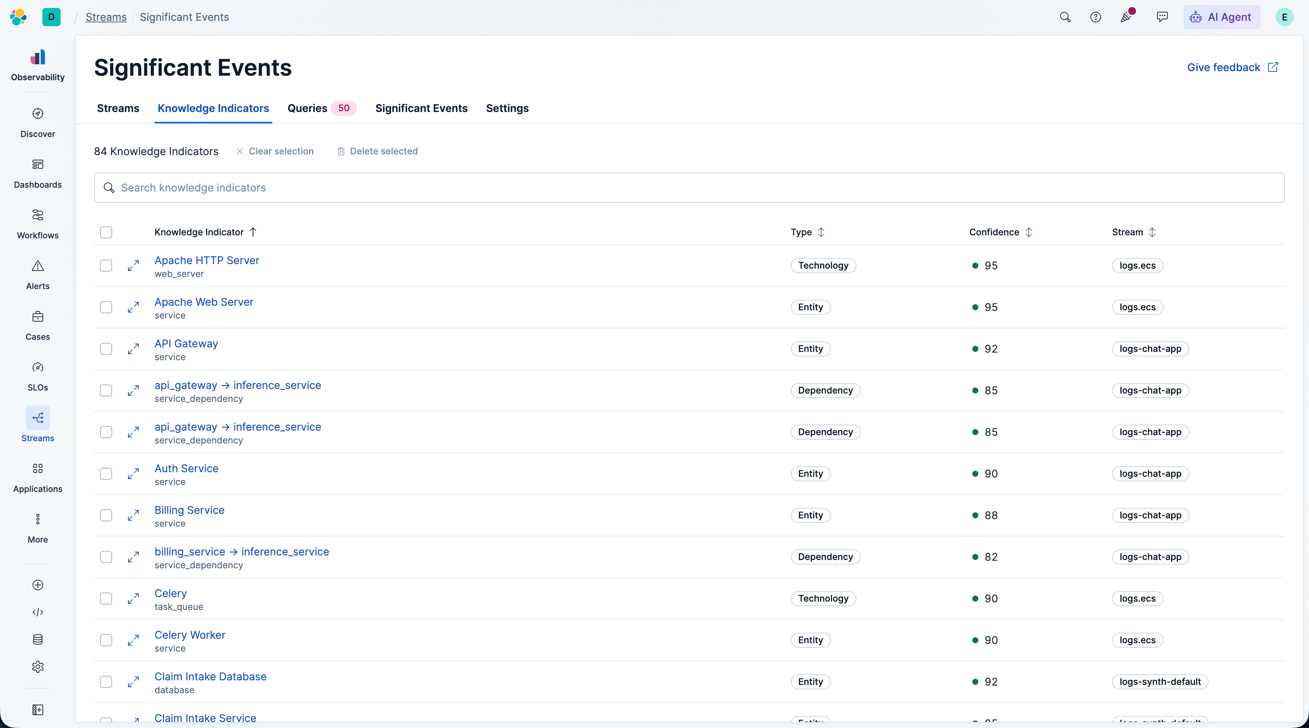Toggle the select-all header checkbox
The width and height of the screenshot is (1309, 728).
(x=106, y=232)
